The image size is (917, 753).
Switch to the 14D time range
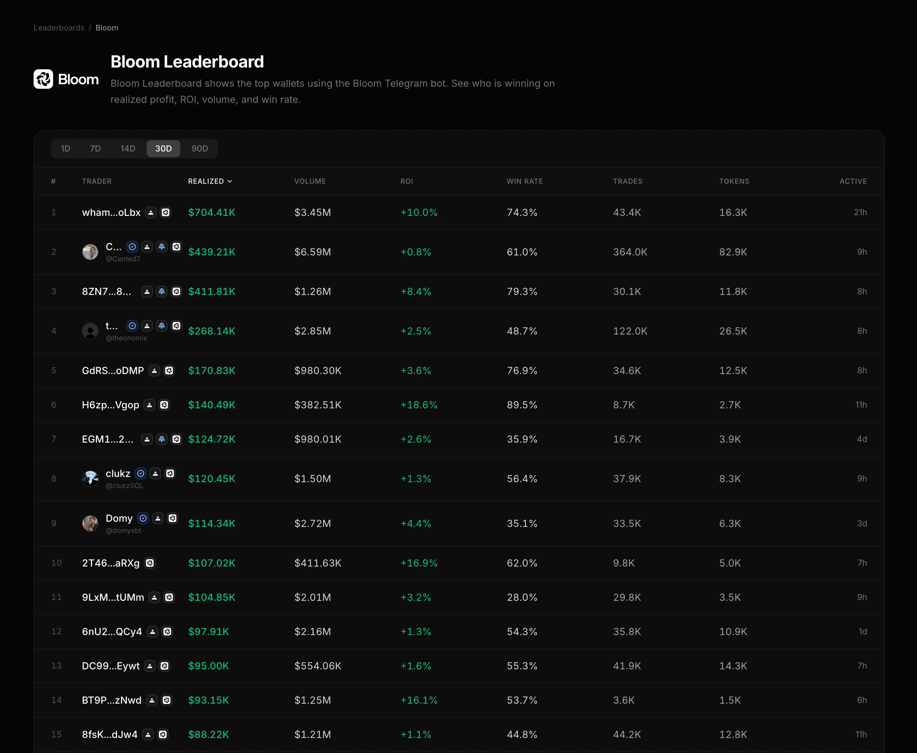[128, 149]
